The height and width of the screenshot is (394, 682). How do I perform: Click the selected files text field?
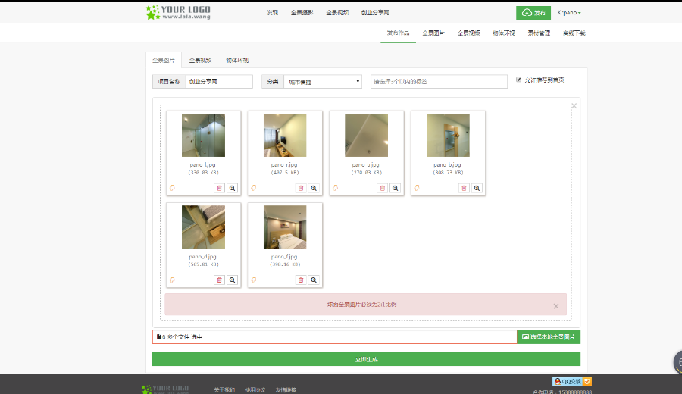tap(334, 337)
